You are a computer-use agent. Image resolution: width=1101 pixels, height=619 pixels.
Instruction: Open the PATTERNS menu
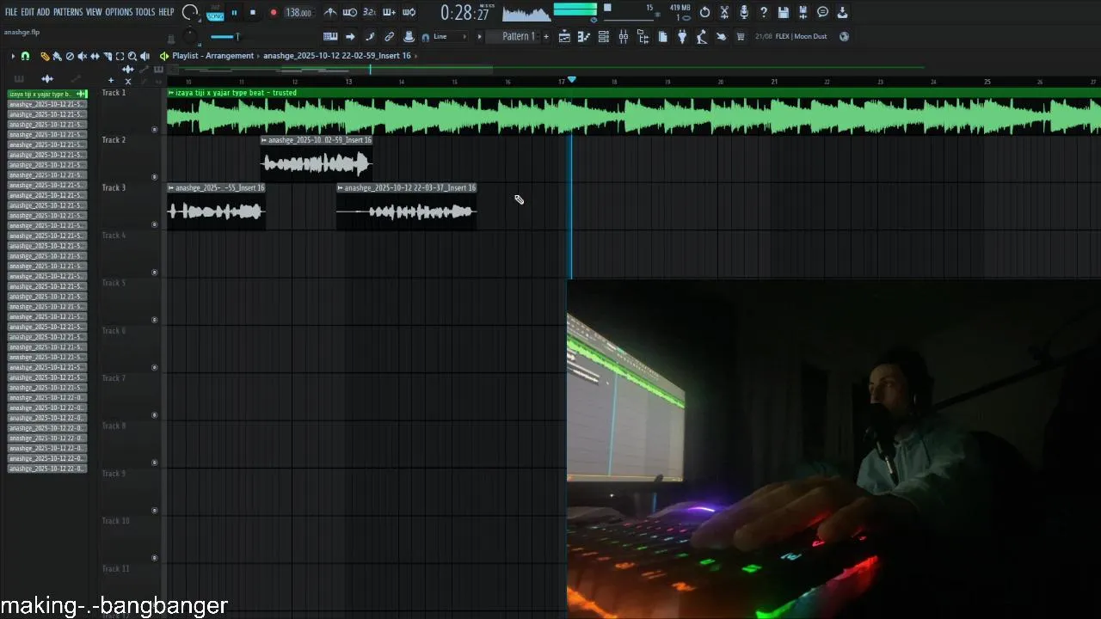click(68, 12)
